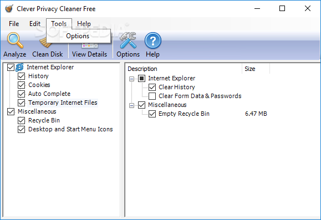Disable the Auto Complete checkbox
The height and width of the screenshot is (220, 321).
coord(21,94)
